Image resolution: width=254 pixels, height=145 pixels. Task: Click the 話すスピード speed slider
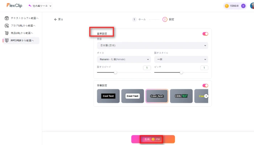coord(116,72)
